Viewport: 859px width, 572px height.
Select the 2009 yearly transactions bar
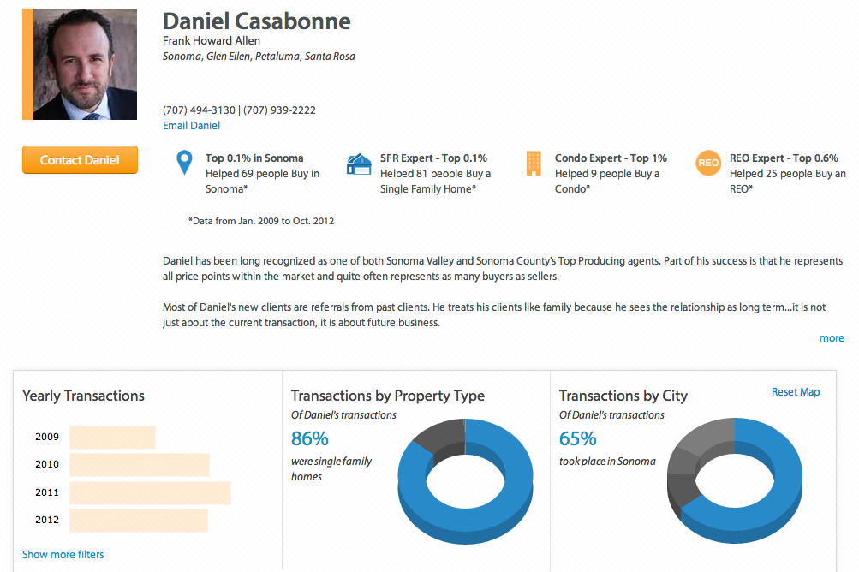coord(112,437)
